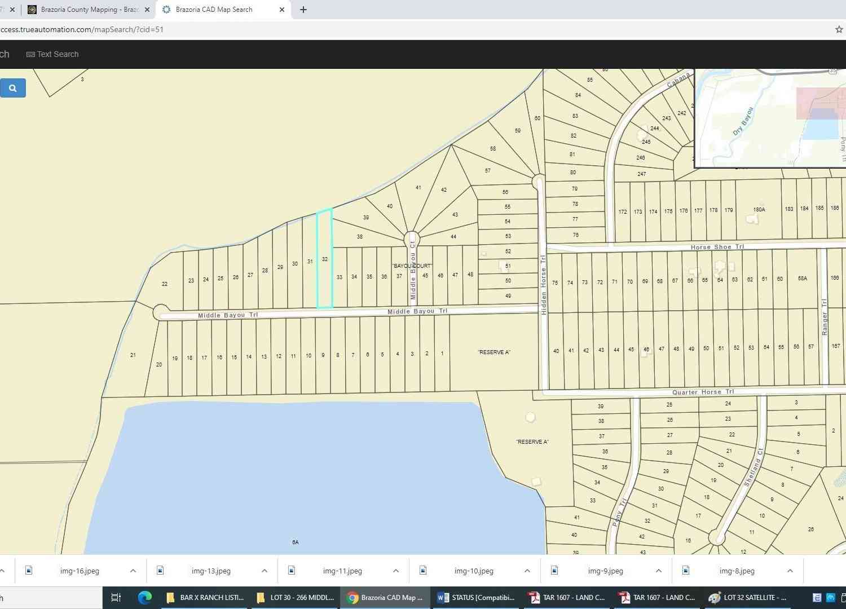
Task: Switch to the Brazoria County Mapping tab
Action: click(89, 10)
